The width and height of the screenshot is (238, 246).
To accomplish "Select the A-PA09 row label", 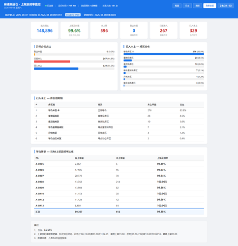I will pyautogui.click(x=40, y=188).
